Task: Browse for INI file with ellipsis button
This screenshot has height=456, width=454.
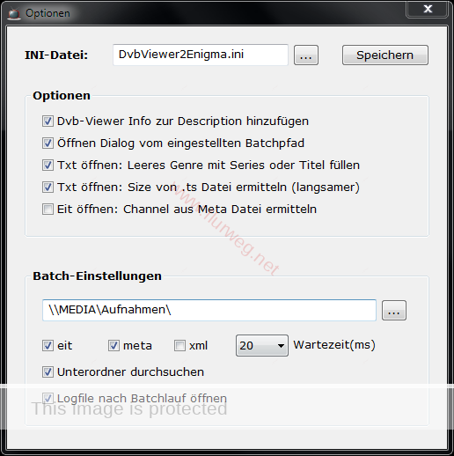Action: pos(306,55)
